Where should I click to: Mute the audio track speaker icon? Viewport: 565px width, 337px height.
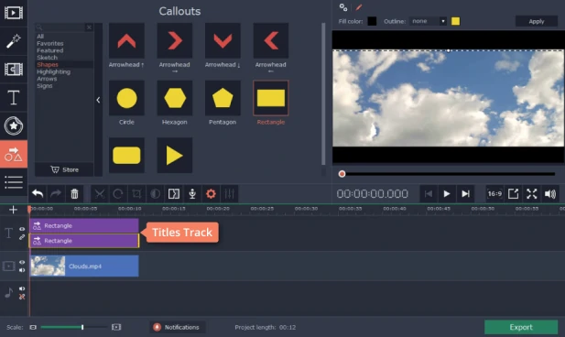(x=22, y=288)
